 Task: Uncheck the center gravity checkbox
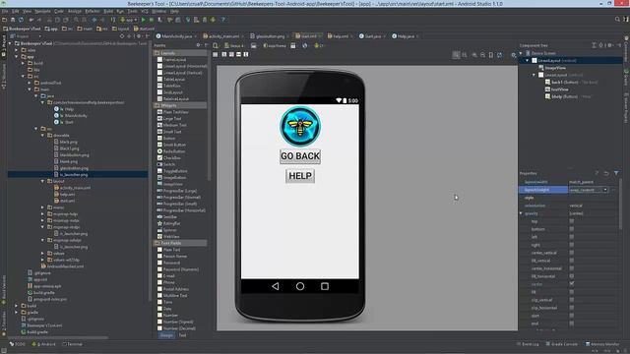(571, 284)
